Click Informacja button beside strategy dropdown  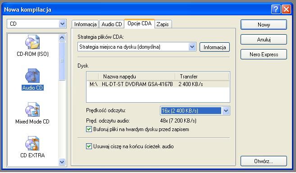[214, 47]
